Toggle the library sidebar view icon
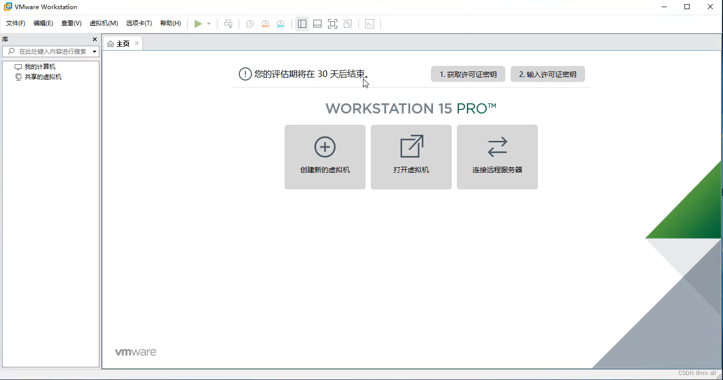Viewport: 723px width, 380px height. 302,24
